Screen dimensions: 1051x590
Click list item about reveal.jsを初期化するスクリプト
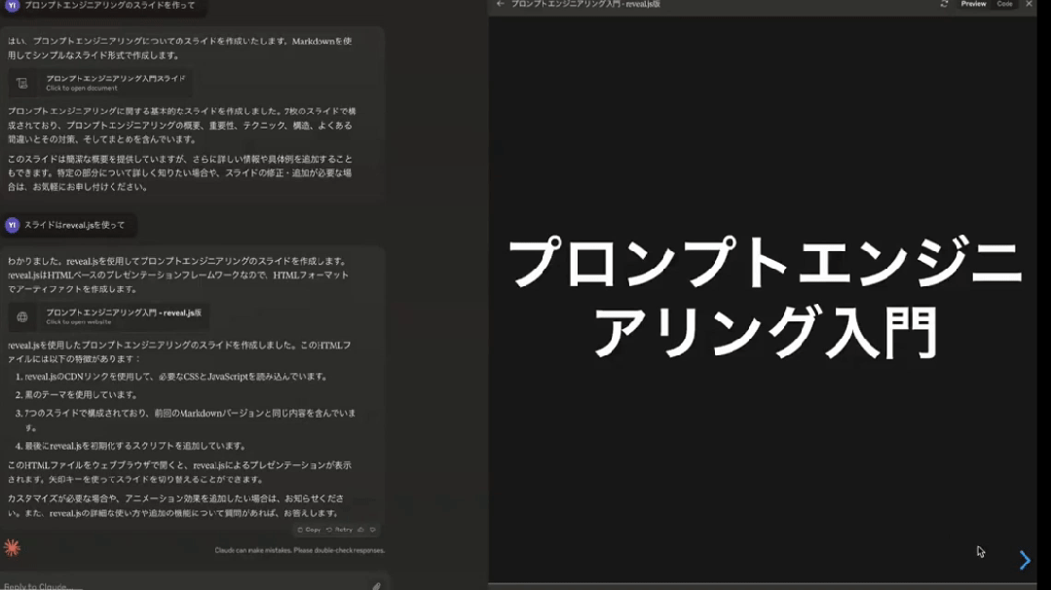pos(135,446)
